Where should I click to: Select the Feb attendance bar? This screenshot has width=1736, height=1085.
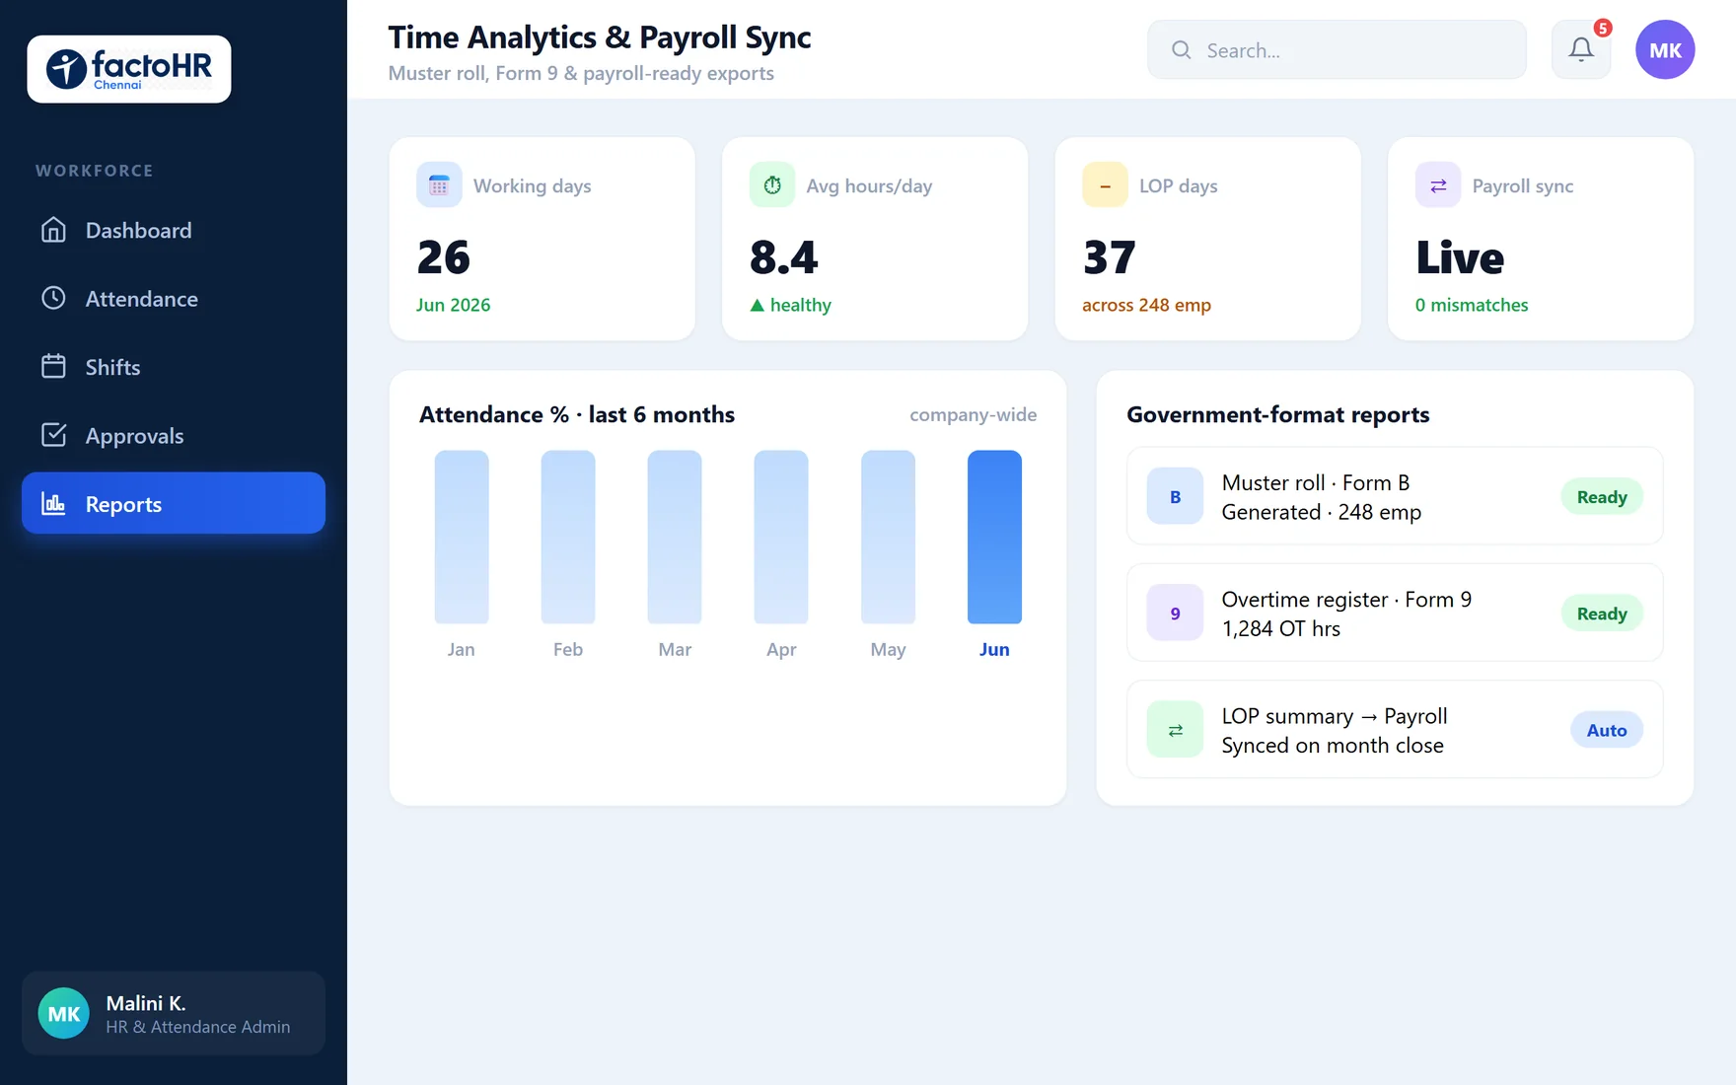(x=568, y=537)
